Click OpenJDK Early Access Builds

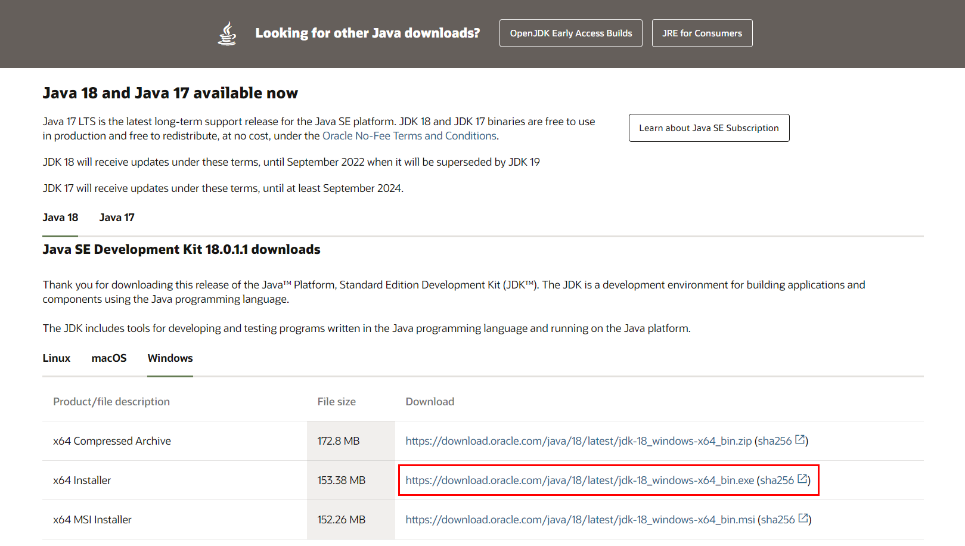tap(570, 33)
